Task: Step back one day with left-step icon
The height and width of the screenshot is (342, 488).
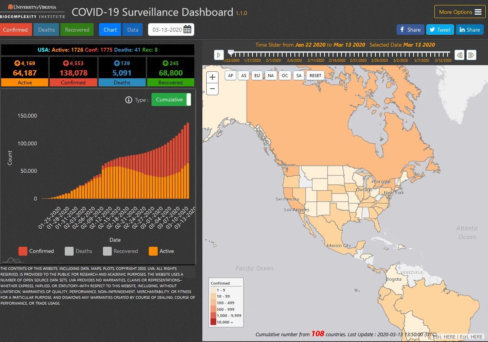Action: pyautogui.click(x=459, y=55)
